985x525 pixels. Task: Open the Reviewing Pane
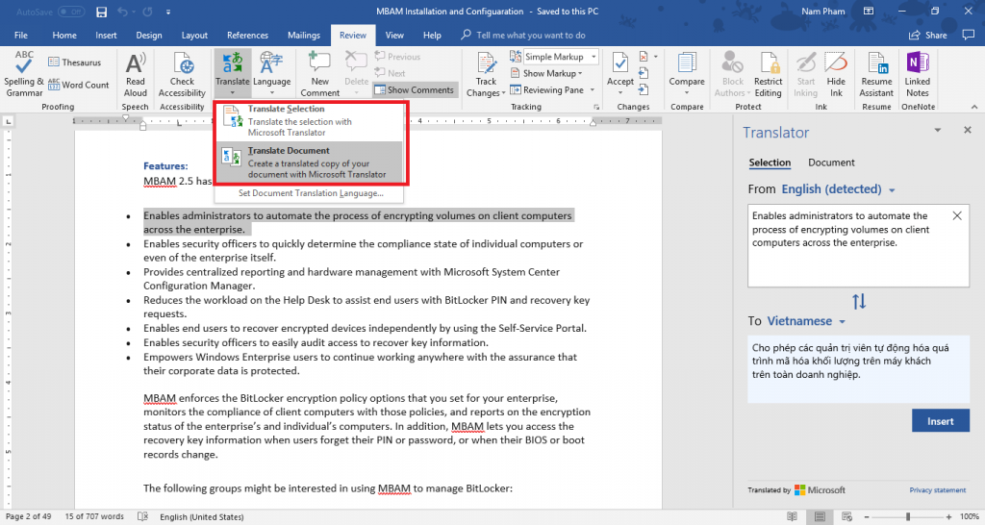tap(546, 89)
